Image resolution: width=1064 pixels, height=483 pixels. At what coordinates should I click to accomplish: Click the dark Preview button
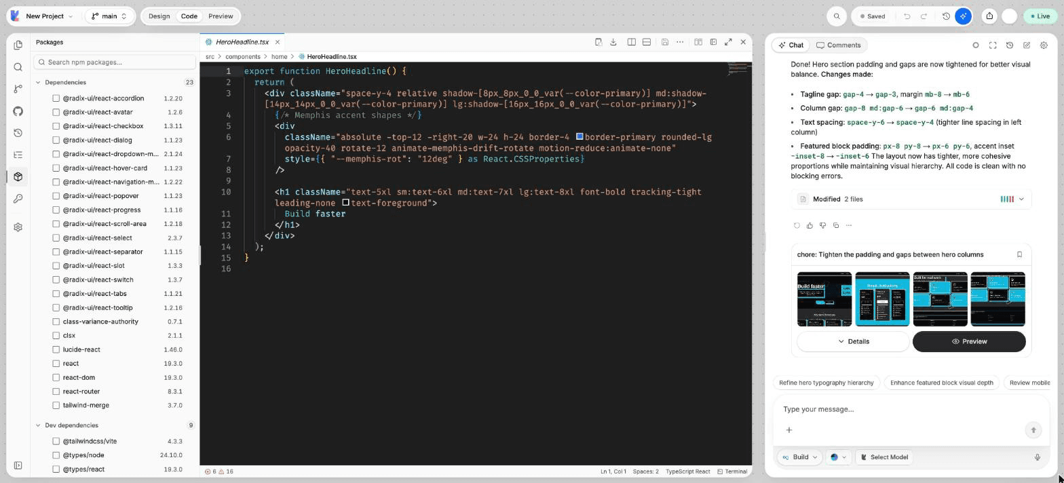click(969, 341)
